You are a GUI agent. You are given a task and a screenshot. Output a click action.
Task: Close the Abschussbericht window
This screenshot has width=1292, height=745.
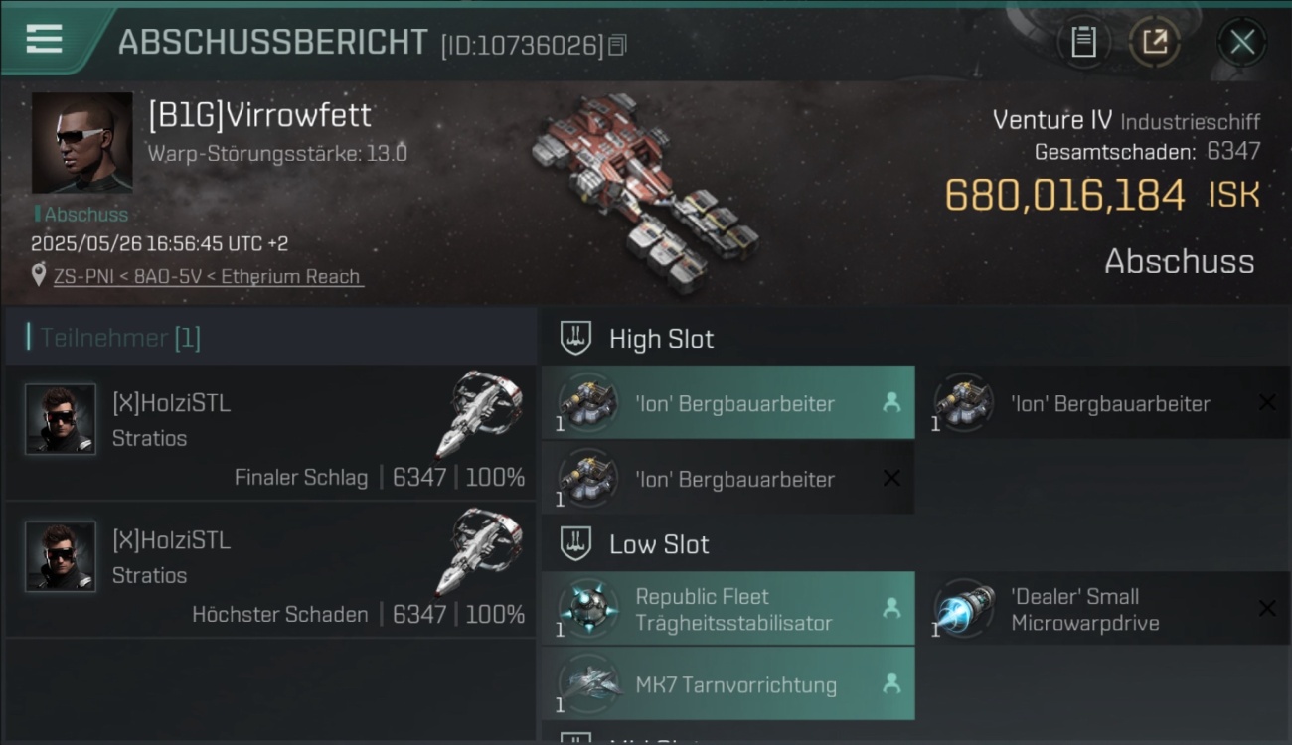pos(1241,42)
